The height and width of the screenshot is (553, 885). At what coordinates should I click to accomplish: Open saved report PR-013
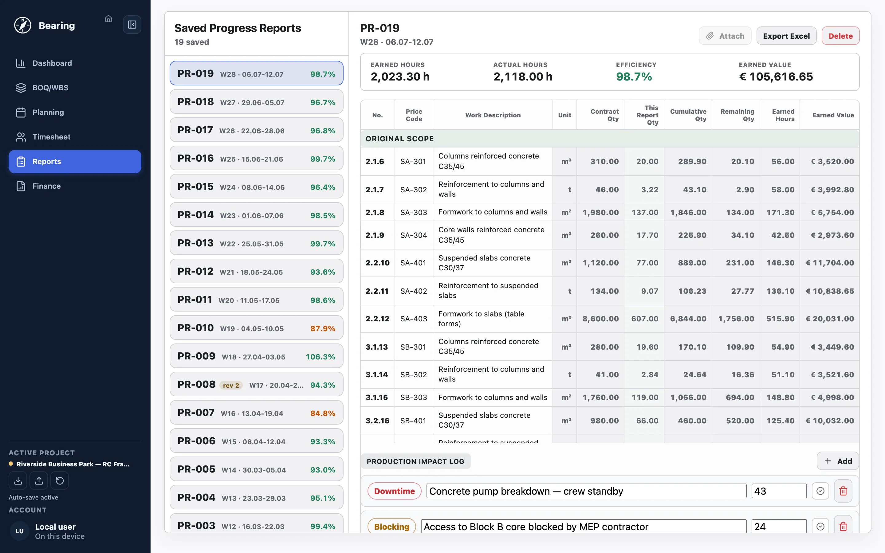256,243
